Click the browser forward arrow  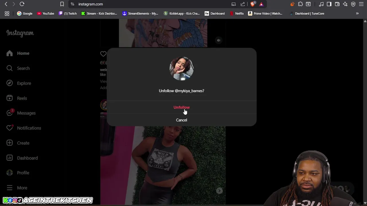click(x=13, y=4)
